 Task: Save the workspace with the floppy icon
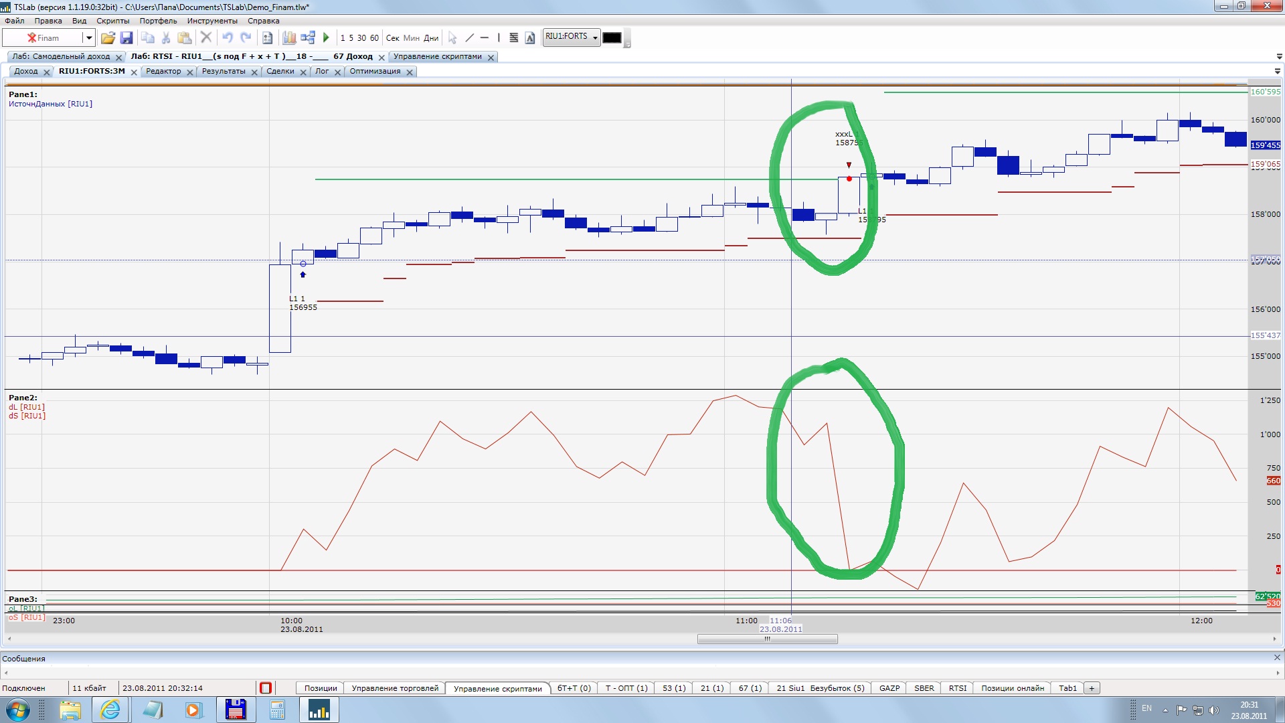(126, 38)
